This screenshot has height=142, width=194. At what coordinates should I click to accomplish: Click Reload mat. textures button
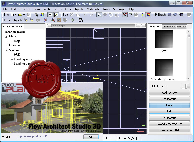tap(169, 124)
